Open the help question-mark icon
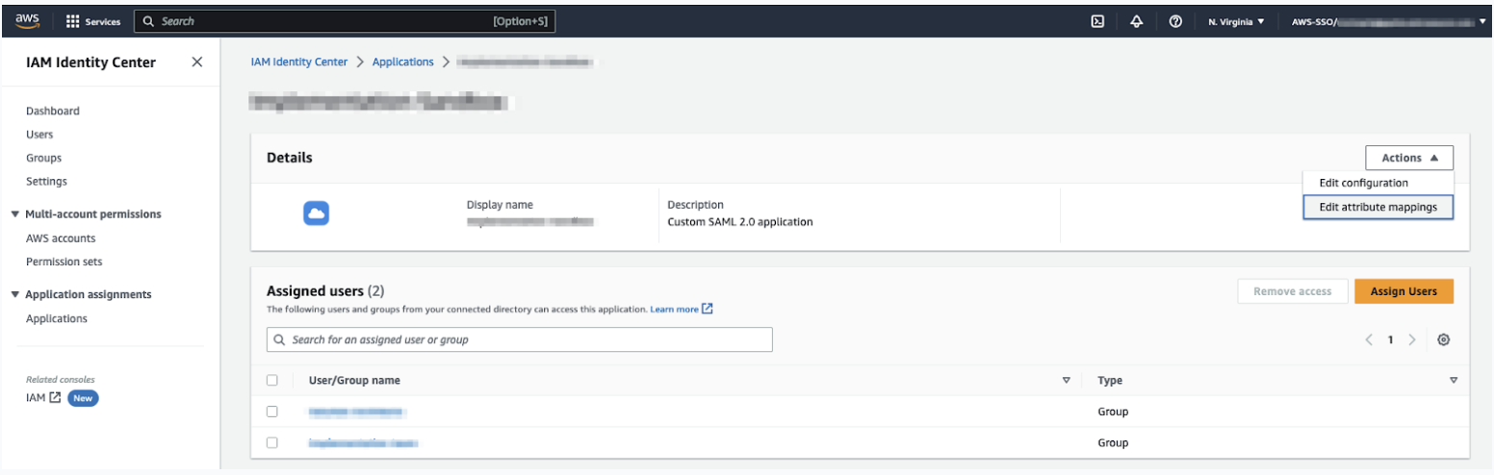The image size is (1494, 475). coord(1175,21)
